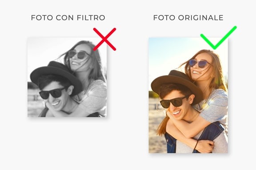Click the FOTO CON FILTRO heading
Viewport: 256px width, 170px height.
68,18
